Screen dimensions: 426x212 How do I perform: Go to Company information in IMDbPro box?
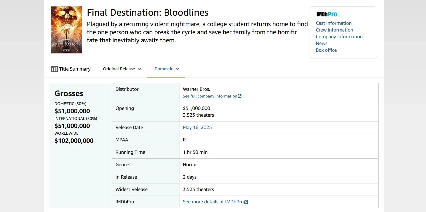point(339,37)
